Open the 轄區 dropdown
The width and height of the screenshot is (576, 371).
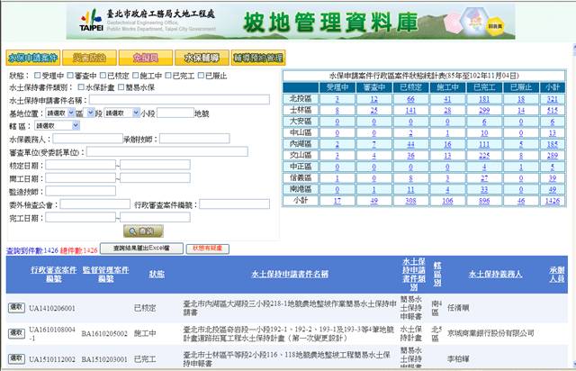[57, 126]
